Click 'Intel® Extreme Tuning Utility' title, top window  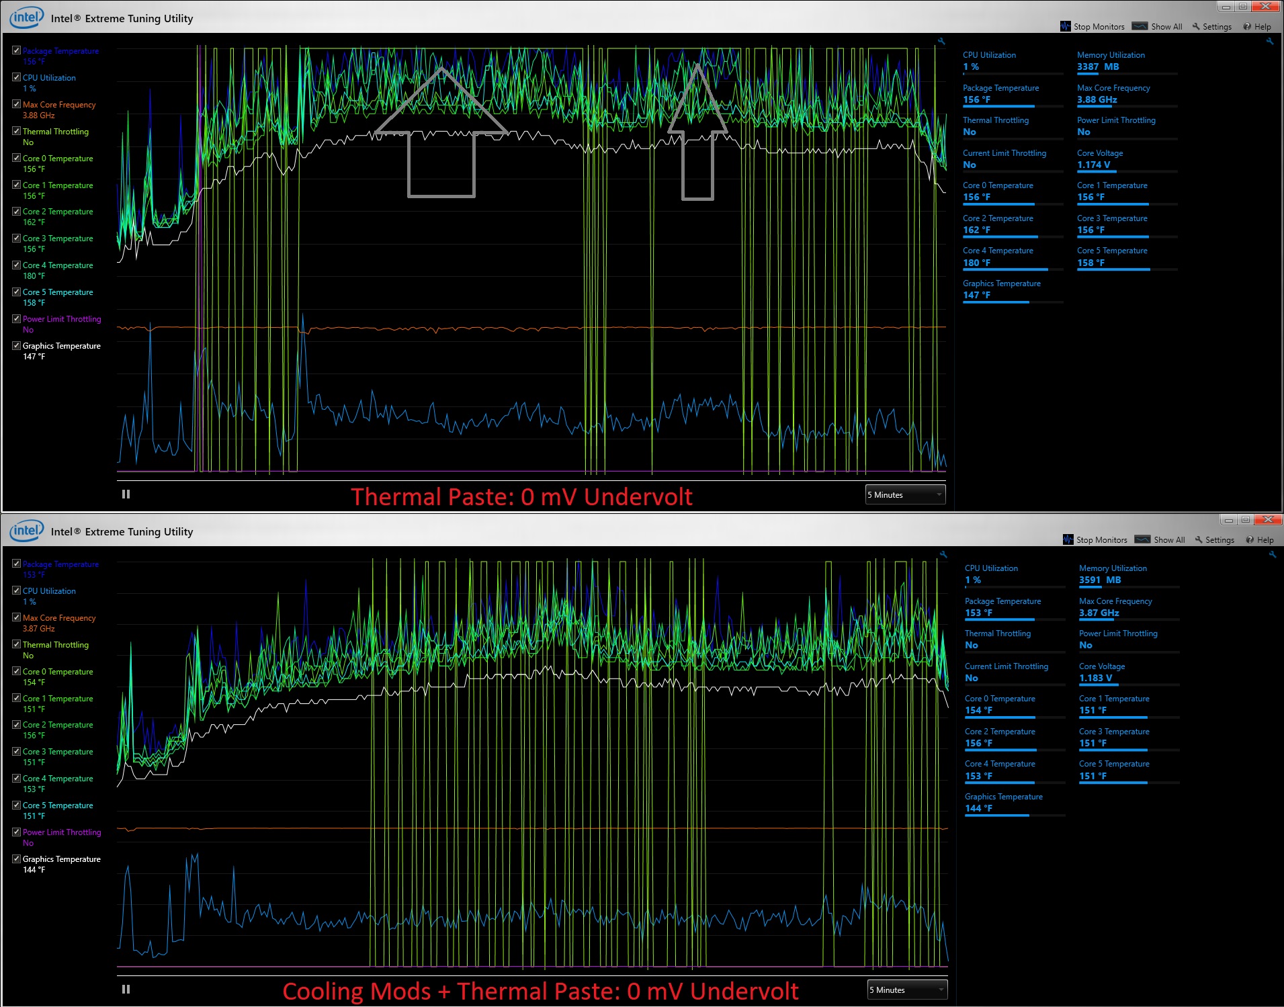click(x=122, y=19)
